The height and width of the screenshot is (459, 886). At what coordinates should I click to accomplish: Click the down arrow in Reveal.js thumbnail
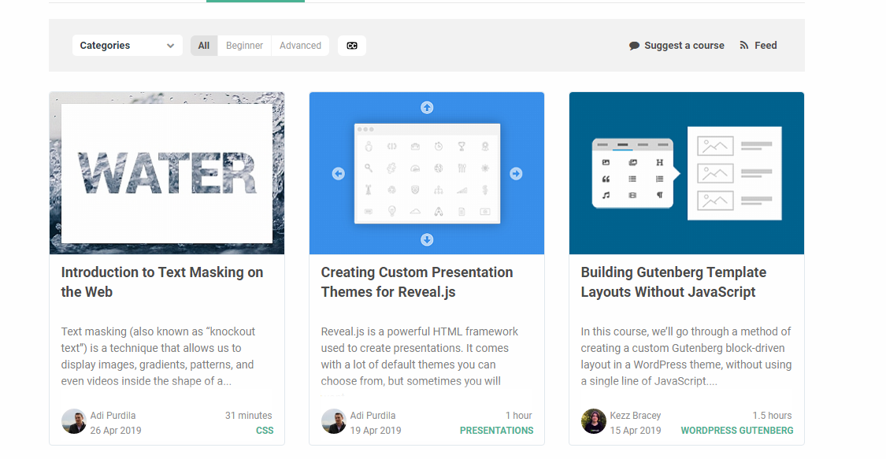pos(427,240)
